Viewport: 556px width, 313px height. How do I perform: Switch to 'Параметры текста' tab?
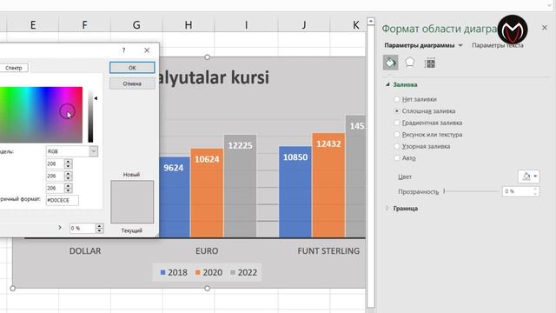pyautogui.click(x=498, y=45)
